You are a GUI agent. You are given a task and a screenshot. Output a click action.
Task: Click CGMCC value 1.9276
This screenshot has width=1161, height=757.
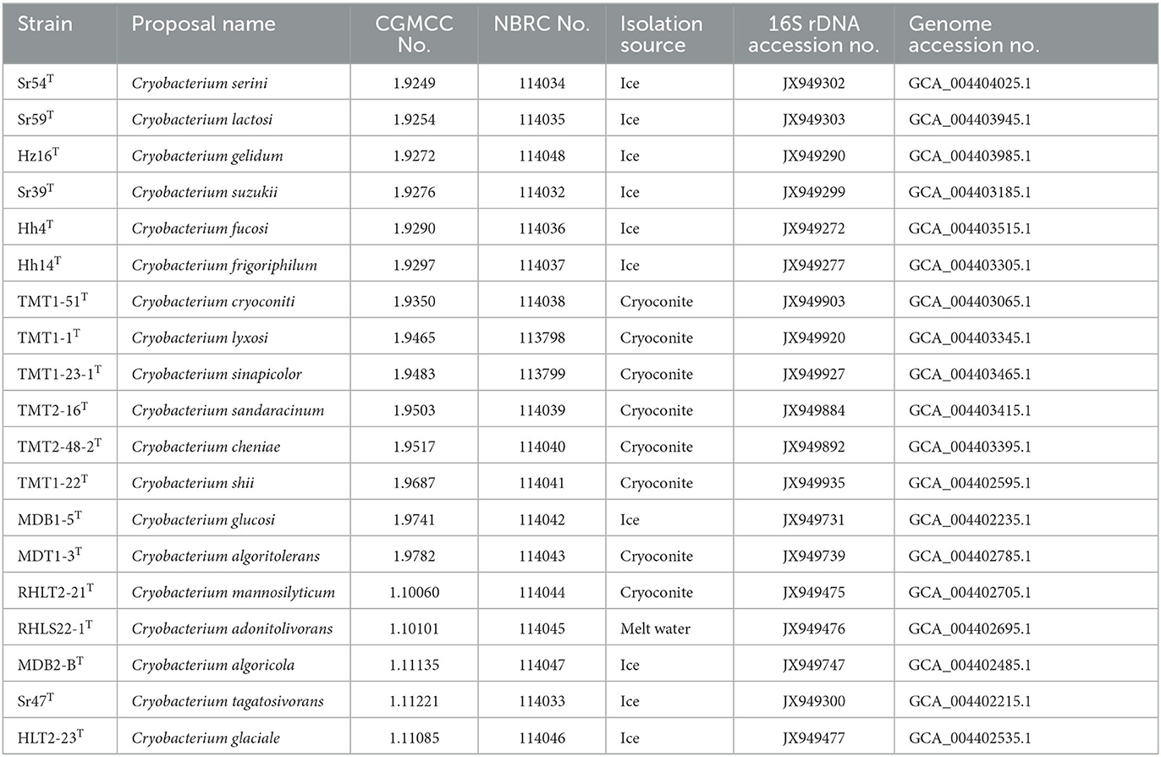414,192
